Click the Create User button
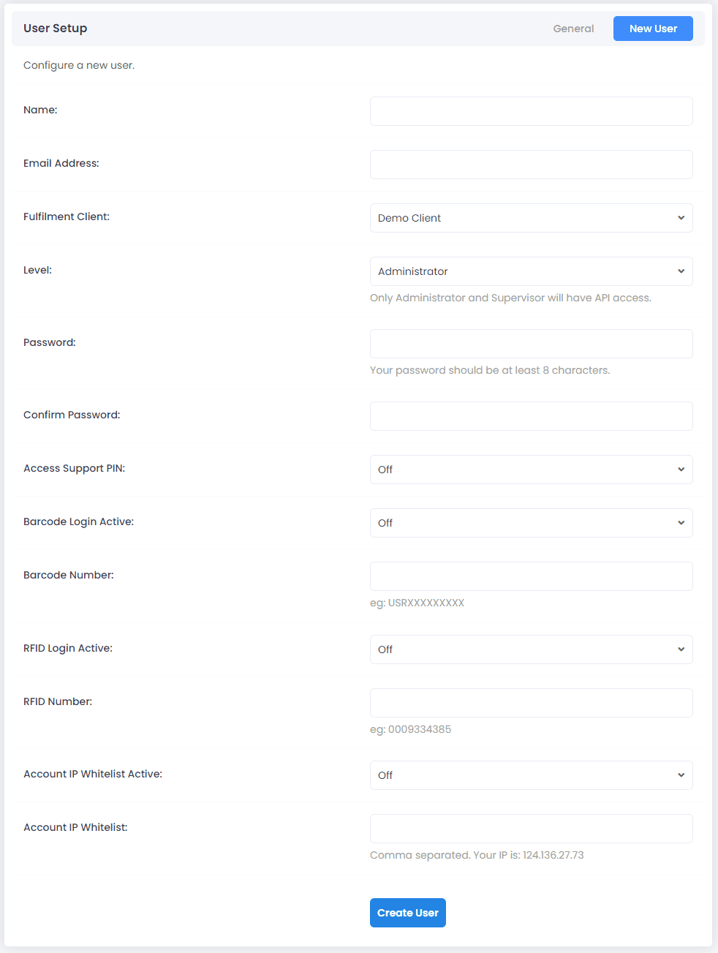The width and height of the screenshot is (718, 953). coord(408,913)
